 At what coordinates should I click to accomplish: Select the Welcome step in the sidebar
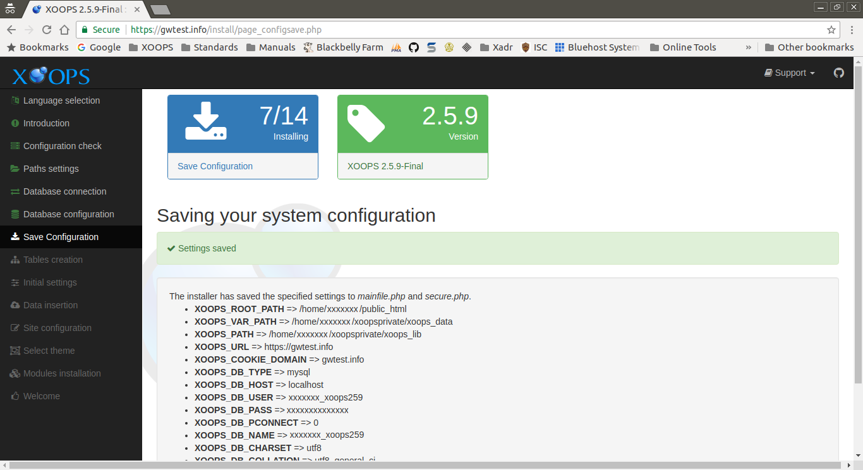coord(14,396)
